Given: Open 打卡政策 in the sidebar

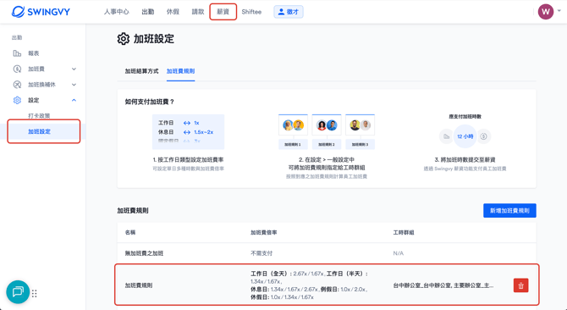Looking at the screenshot, I should (x=39, y=116).
